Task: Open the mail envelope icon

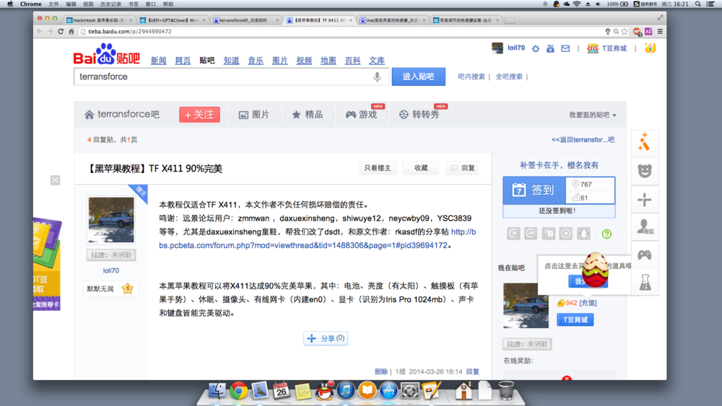Action: pyautogui.click(x=565, y=48)
